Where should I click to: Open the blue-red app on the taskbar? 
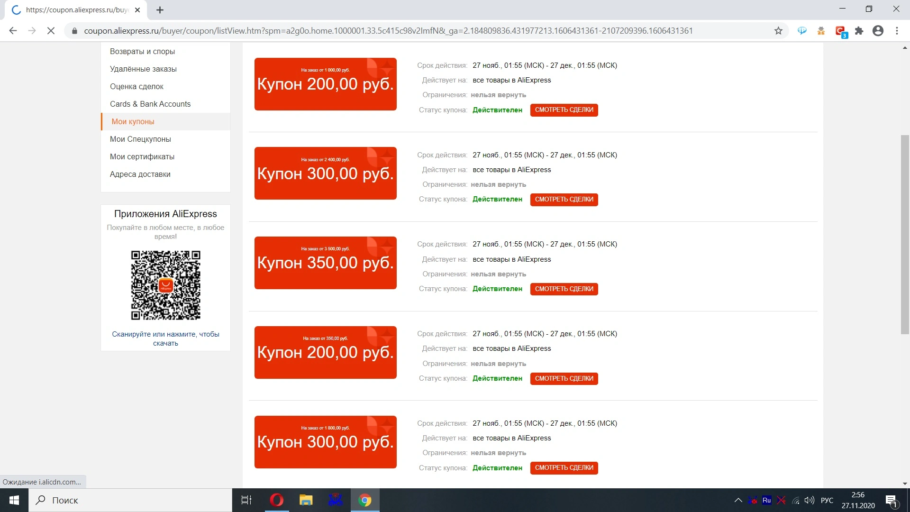pos(335,500)
